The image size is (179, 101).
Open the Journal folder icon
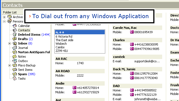pos(15,48)
